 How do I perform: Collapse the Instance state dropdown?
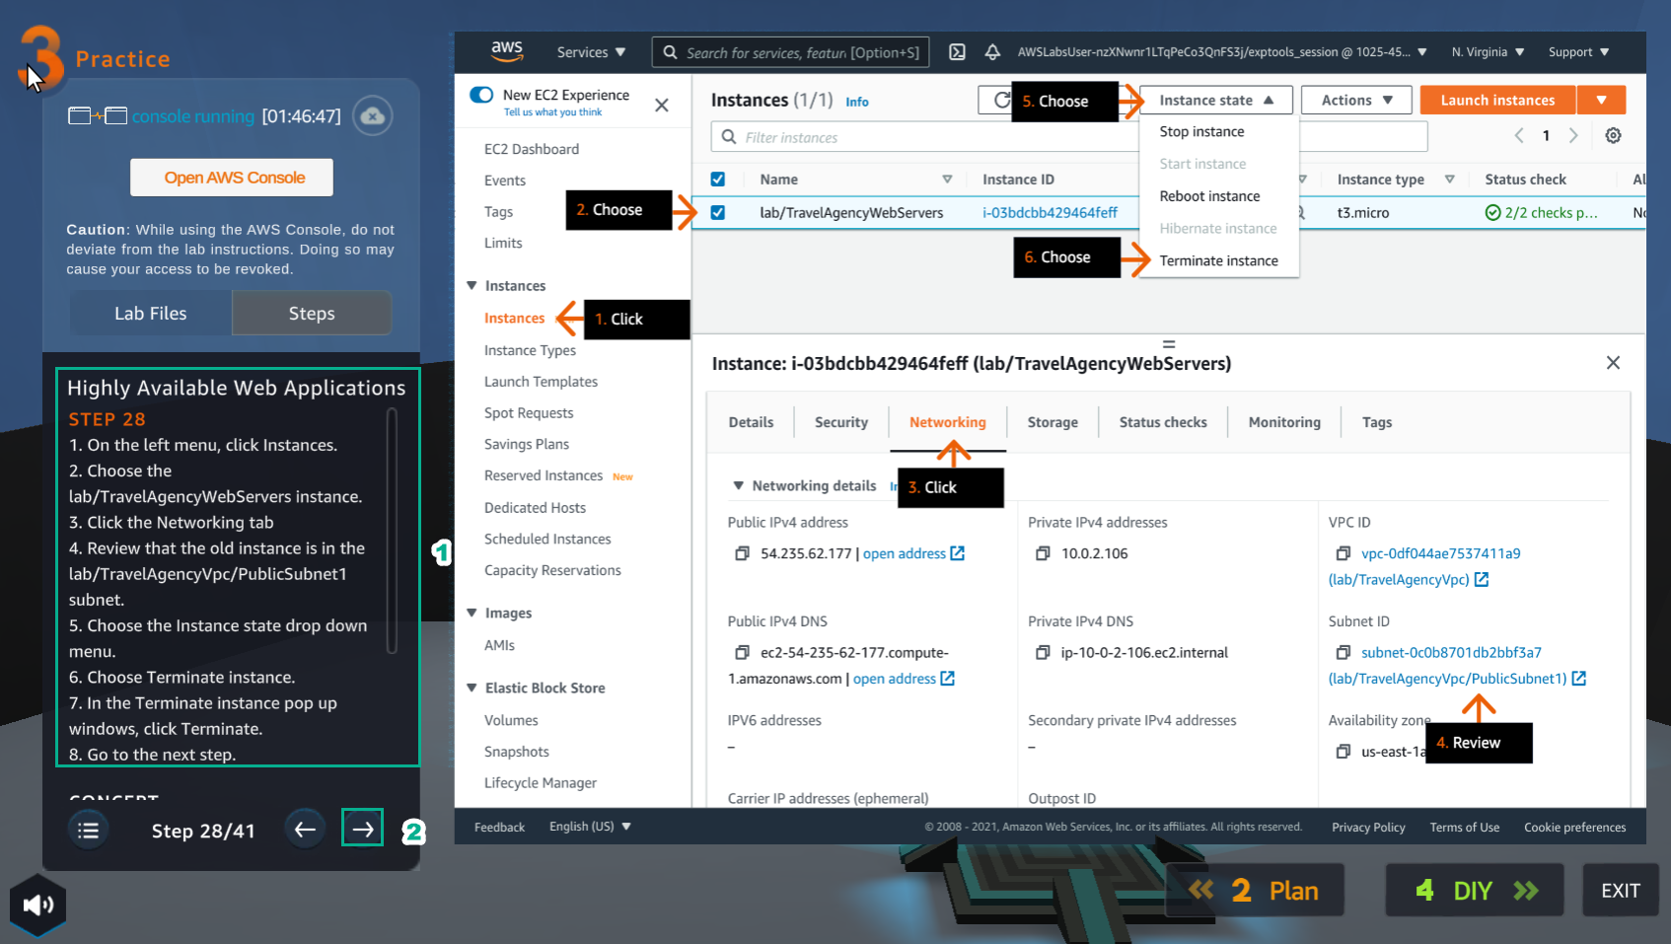coord(1215,101)
